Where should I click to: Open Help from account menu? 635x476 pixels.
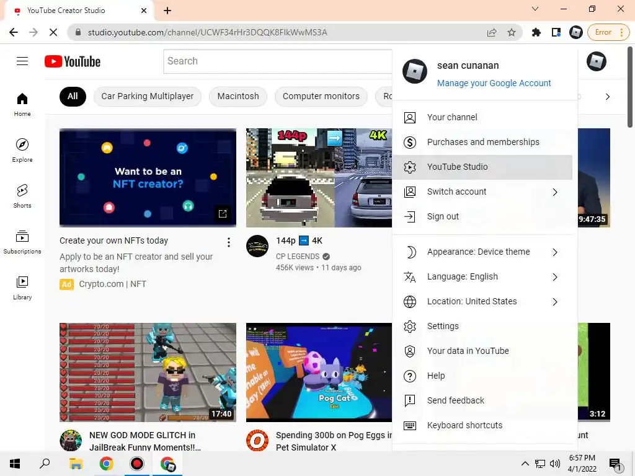pos(482,376)
